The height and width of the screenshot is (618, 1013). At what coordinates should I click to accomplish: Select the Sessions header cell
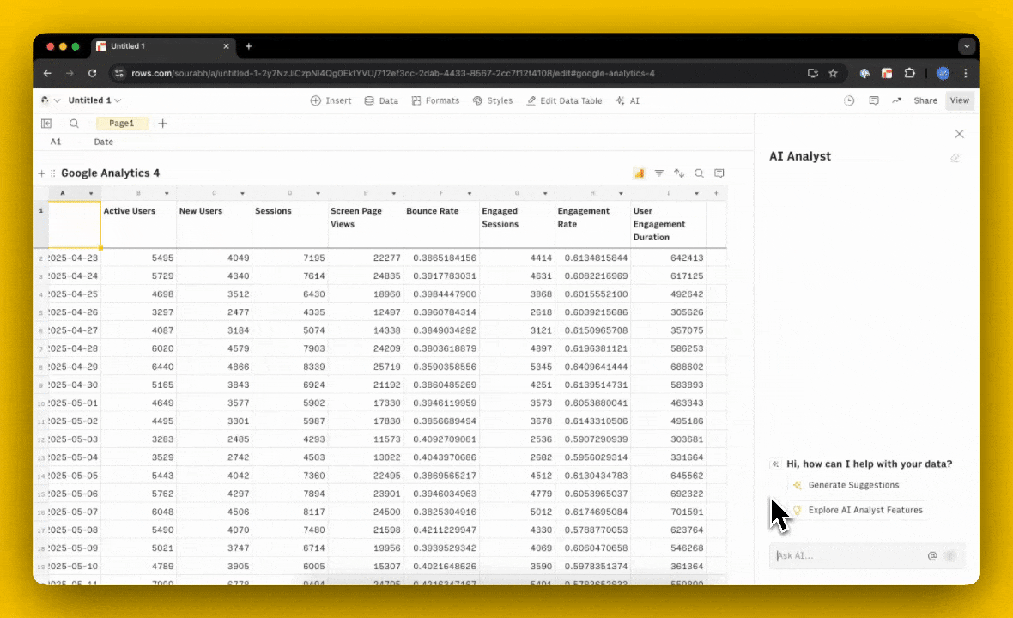coord(290,224)
